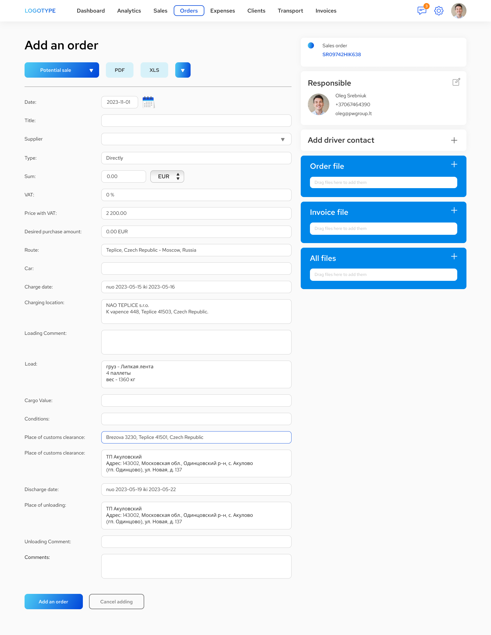The height and width of the screenshot is (635, 491).
Task: Click the Date field 2023-11-01
Action: (120, 102)
